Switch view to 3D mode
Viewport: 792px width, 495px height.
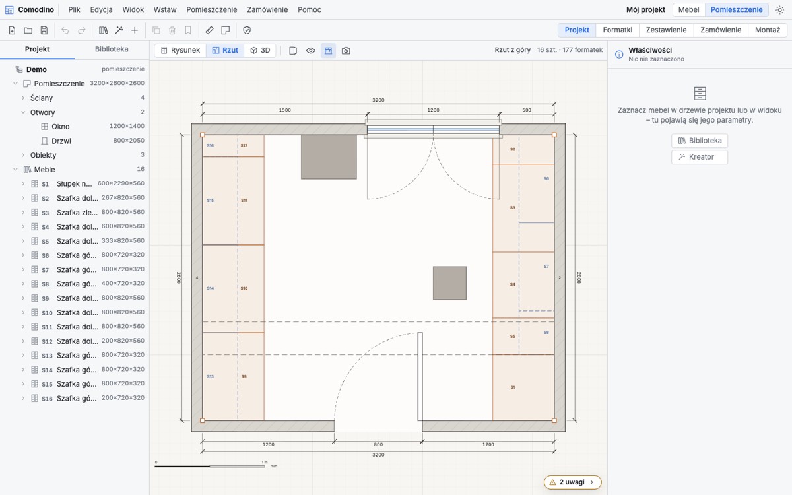(260, 50)
